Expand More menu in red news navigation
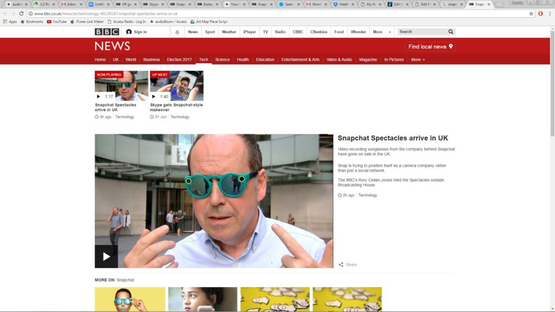Screen dimensions: 555x312 418,60
